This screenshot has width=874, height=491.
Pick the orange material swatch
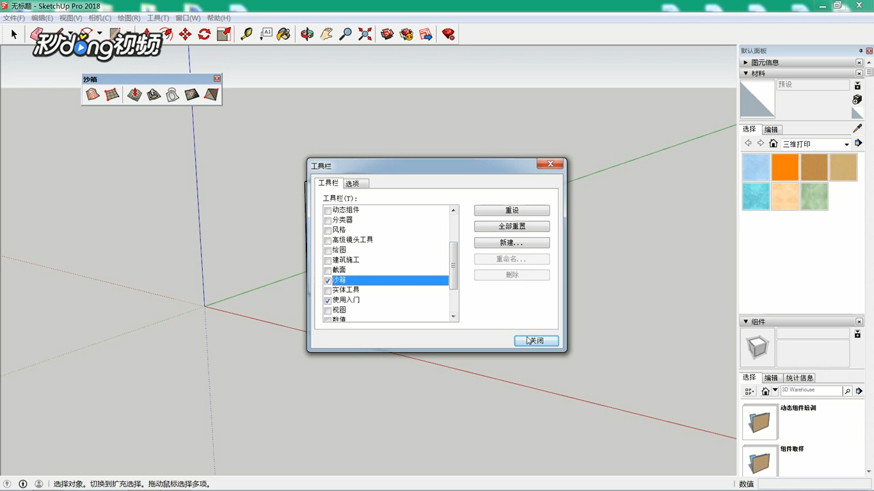click(785, 168)
